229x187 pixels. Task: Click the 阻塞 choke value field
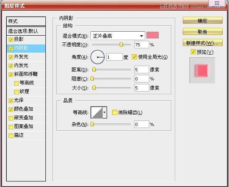coord(142,79)
